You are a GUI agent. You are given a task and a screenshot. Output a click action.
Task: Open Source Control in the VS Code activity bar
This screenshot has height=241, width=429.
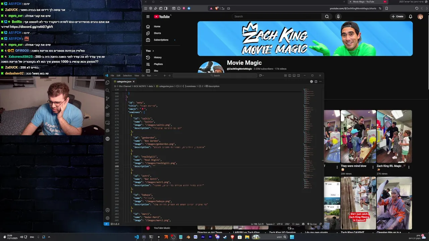coord(107,98)
